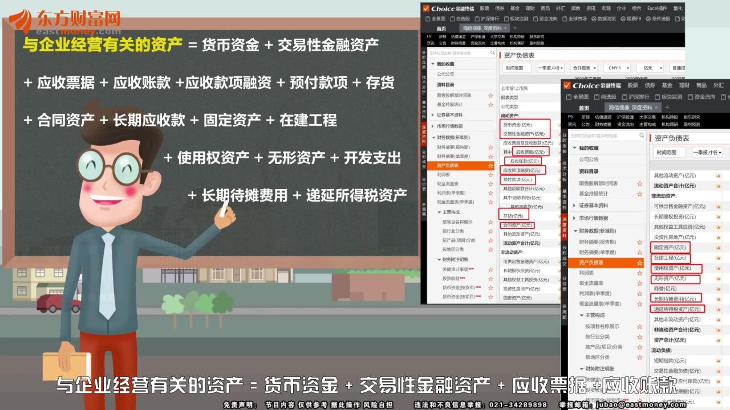Open 一季报,中报 dropdown in rear window
Screen dimensions: 730x410
pyautogui.click(x=550, y=68)
